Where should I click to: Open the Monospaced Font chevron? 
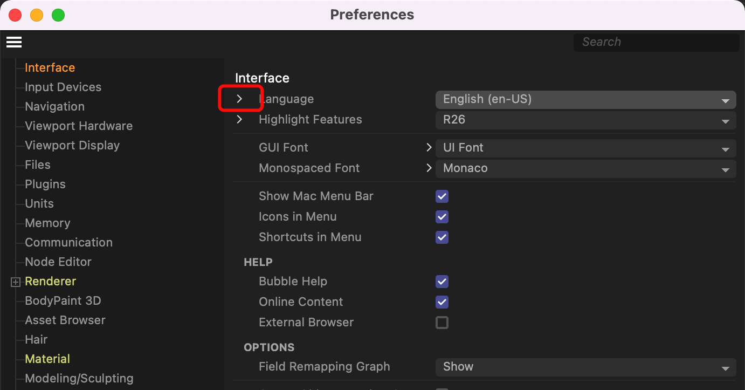pyautogui.click(x=429, y=168)
